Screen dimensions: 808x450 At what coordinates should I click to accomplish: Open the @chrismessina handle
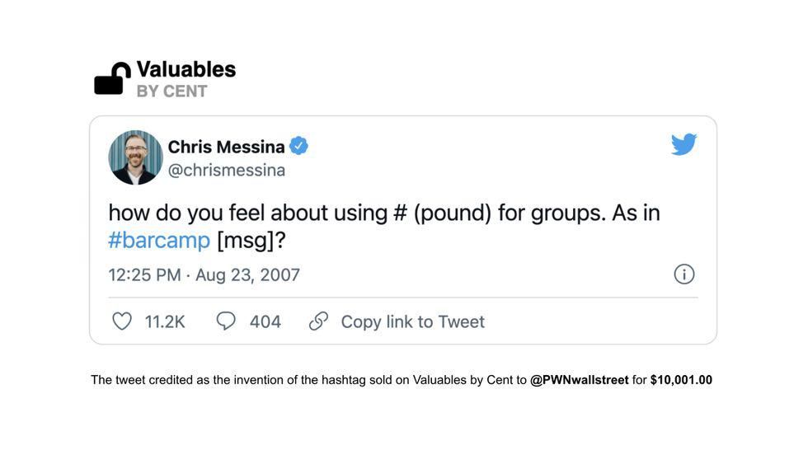click(227, 171)
